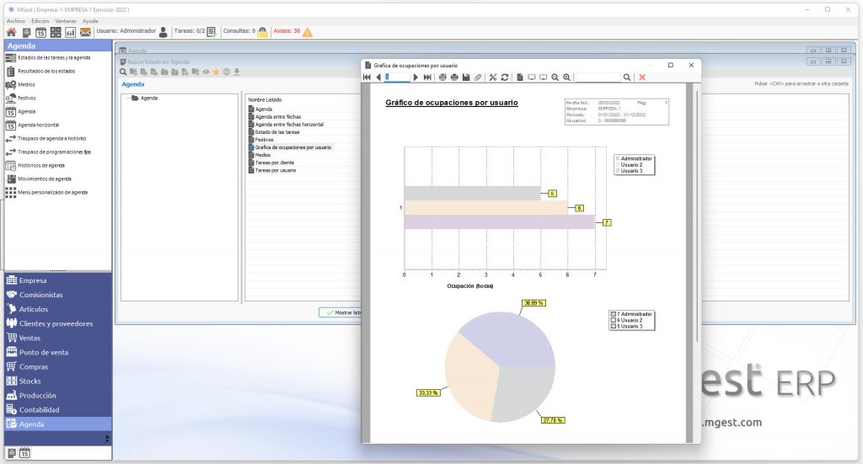Viewport: 863px width, 464px height.
Task: Click the search magnifier in report toolbar
Action: click(x=626, y=77)
